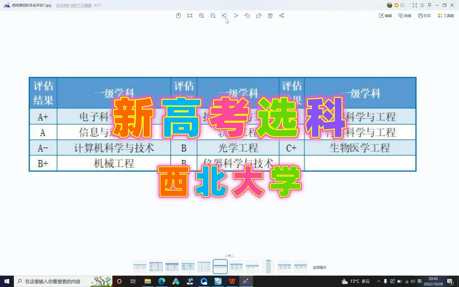Click the battery tray icon
This screenshot has width=459, height=287.
pos(399,281)
